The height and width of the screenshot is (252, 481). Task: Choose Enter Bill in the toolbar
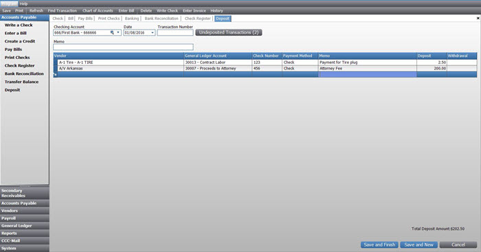126,10
